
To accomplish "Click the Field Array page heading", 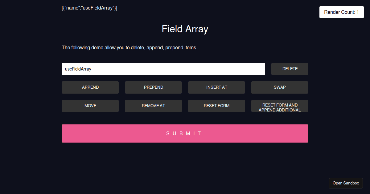I will (x=185, y=29).
